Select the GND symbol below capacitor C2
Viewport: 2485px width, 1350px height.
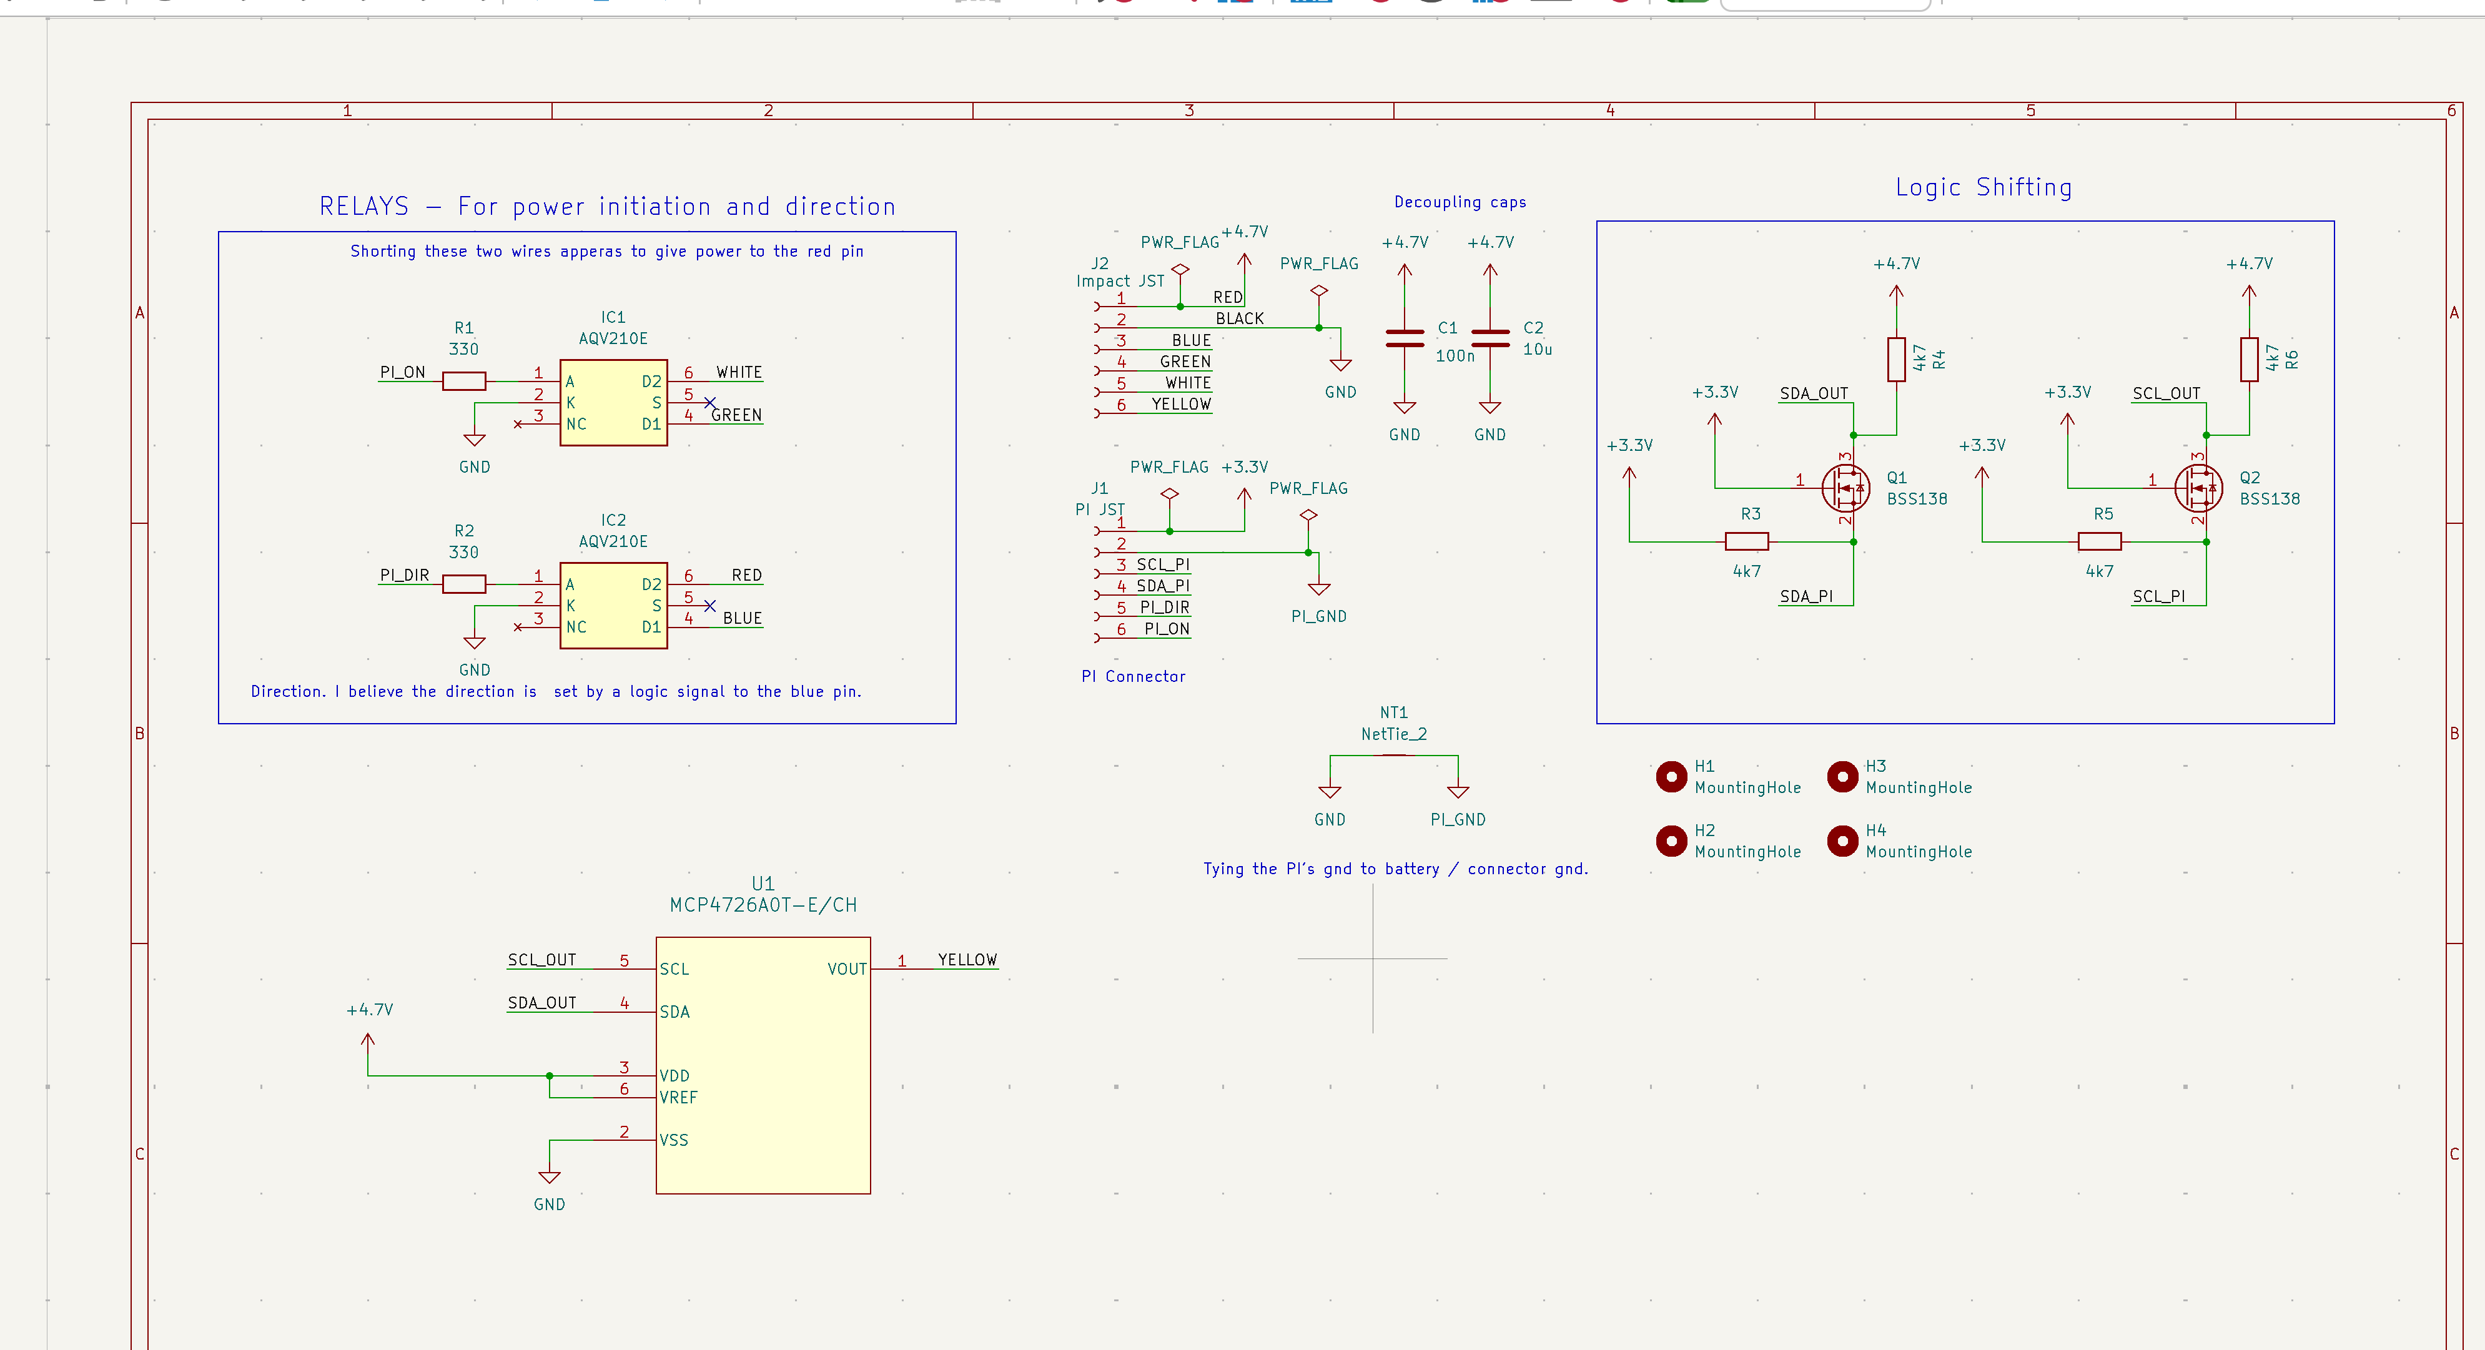coord(1490,408)
